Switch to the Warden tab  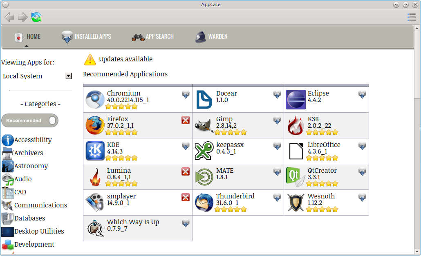[x=211, y=37]
